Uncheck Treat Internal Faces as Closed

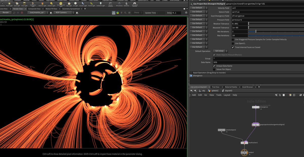(x=233, y=47)
